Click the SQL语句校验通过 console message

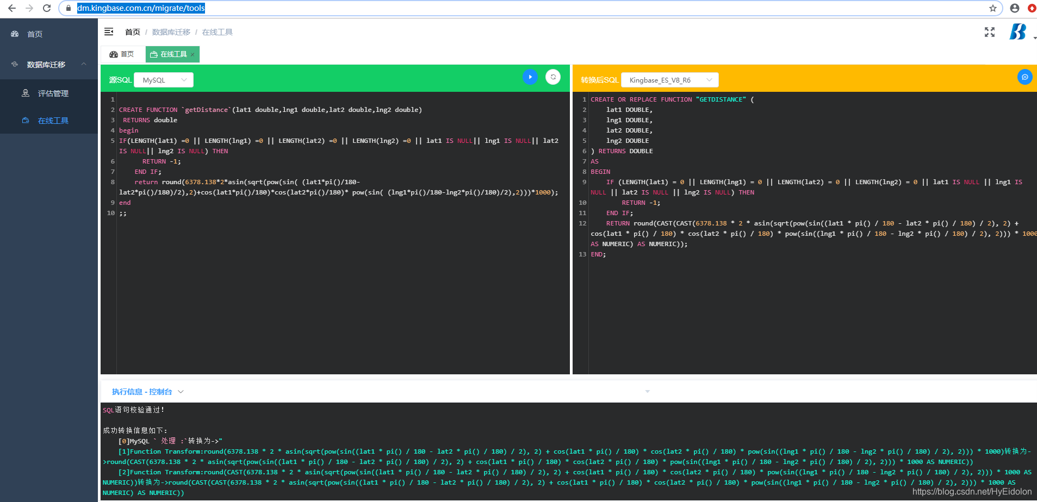[x=134, y=410]
